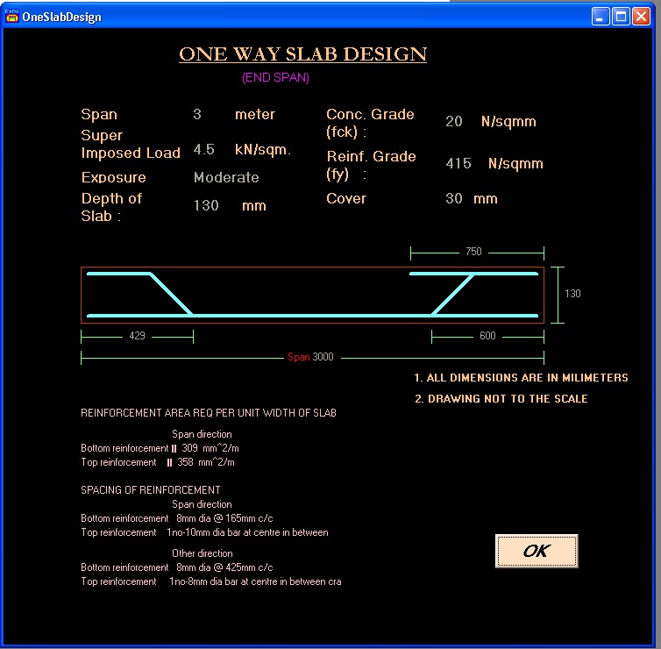Click the Depth of Slab value 130

click(206, 205)
